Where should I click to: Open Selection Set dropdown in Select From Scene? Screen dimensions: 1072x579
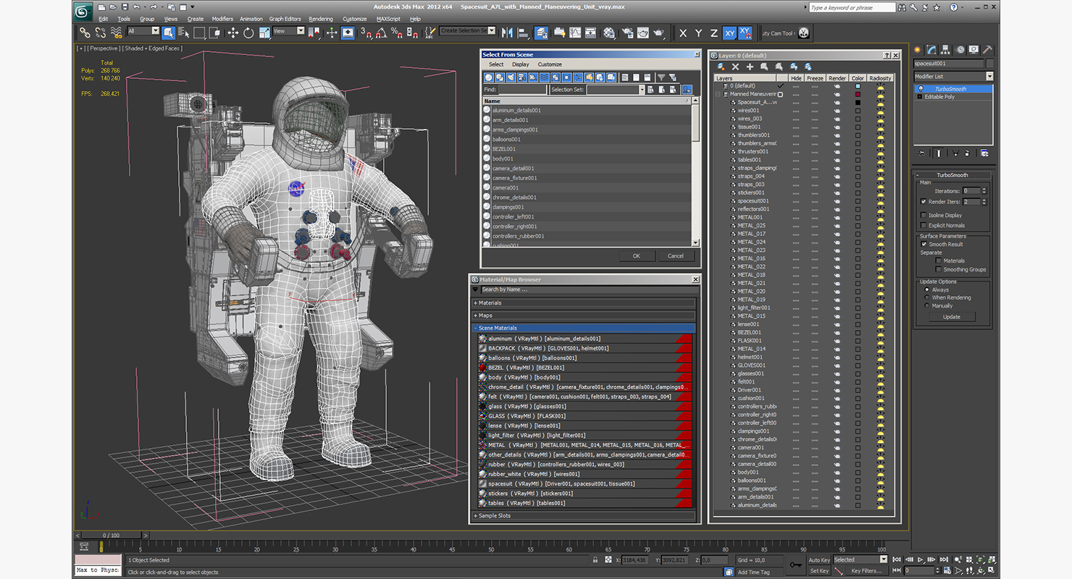point(615,90)
